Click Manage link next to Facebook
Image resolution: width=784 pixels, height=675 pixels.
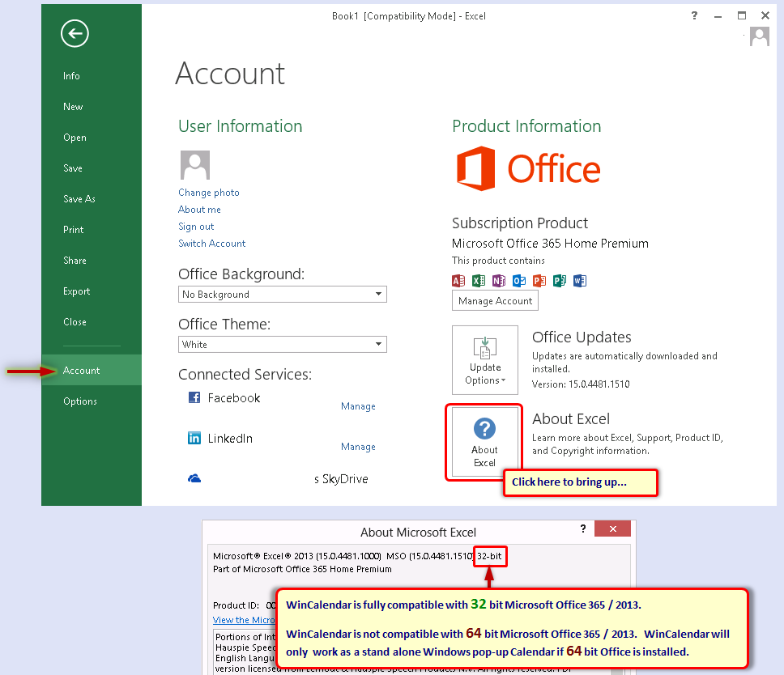coord(358,406)
